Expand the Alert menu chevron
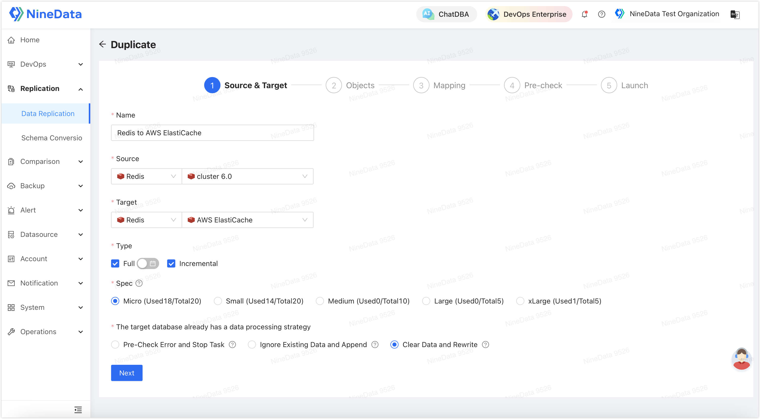The image size is (760, 419). click(x=81, y=210)
